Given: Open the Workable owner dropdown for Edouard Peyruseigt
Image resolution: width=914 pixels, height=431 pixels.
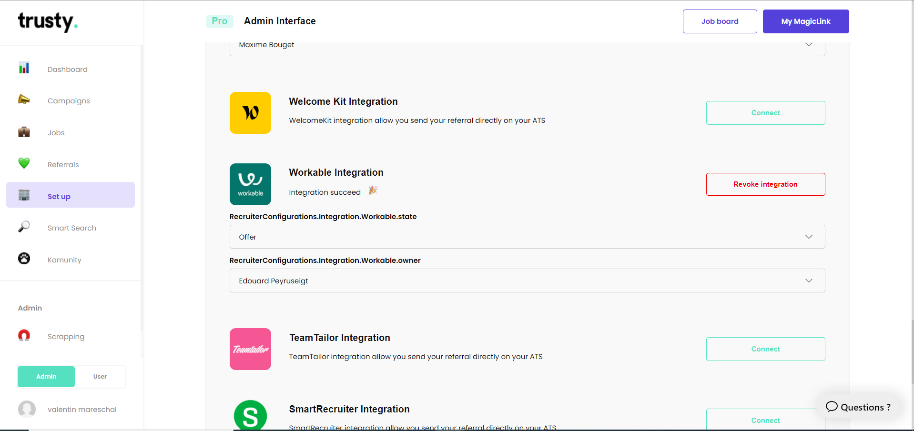Looking at the screenshot, I should click(526, 281).
